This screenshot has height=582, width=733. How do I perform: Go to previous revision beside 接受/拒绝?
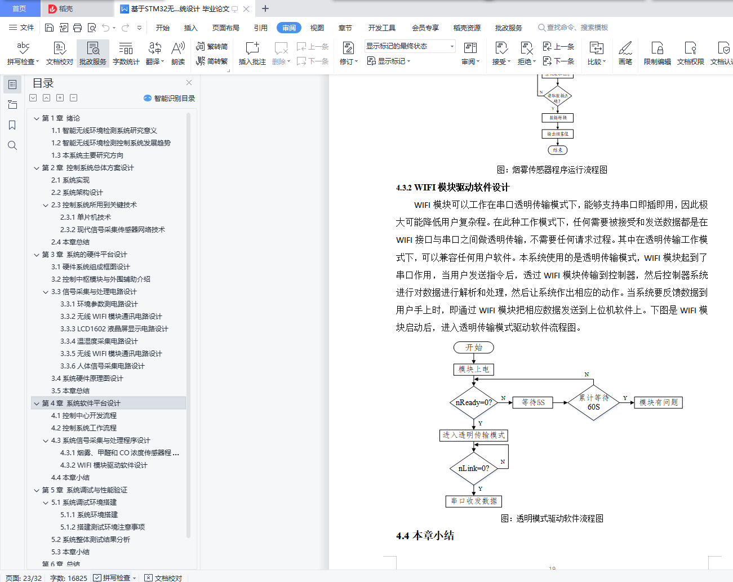pyautogui.click(x=559, y=46)
